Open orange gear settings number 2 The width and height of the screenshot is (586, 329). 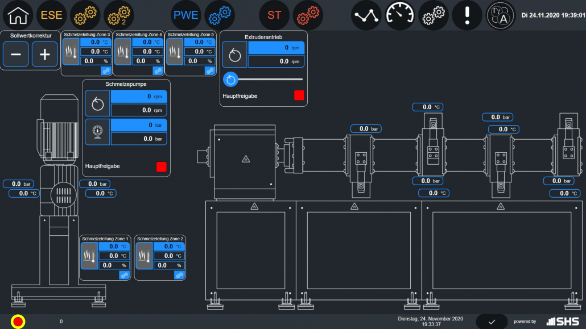pos(118,15)
